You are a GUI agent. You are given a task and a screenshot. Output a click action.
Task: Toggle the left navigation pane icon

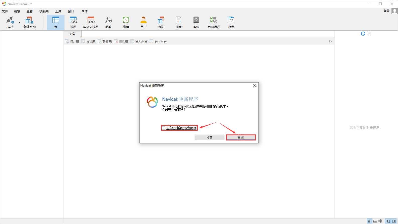pos(388,221)
